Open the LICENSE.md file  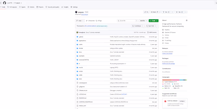(82, 94)
